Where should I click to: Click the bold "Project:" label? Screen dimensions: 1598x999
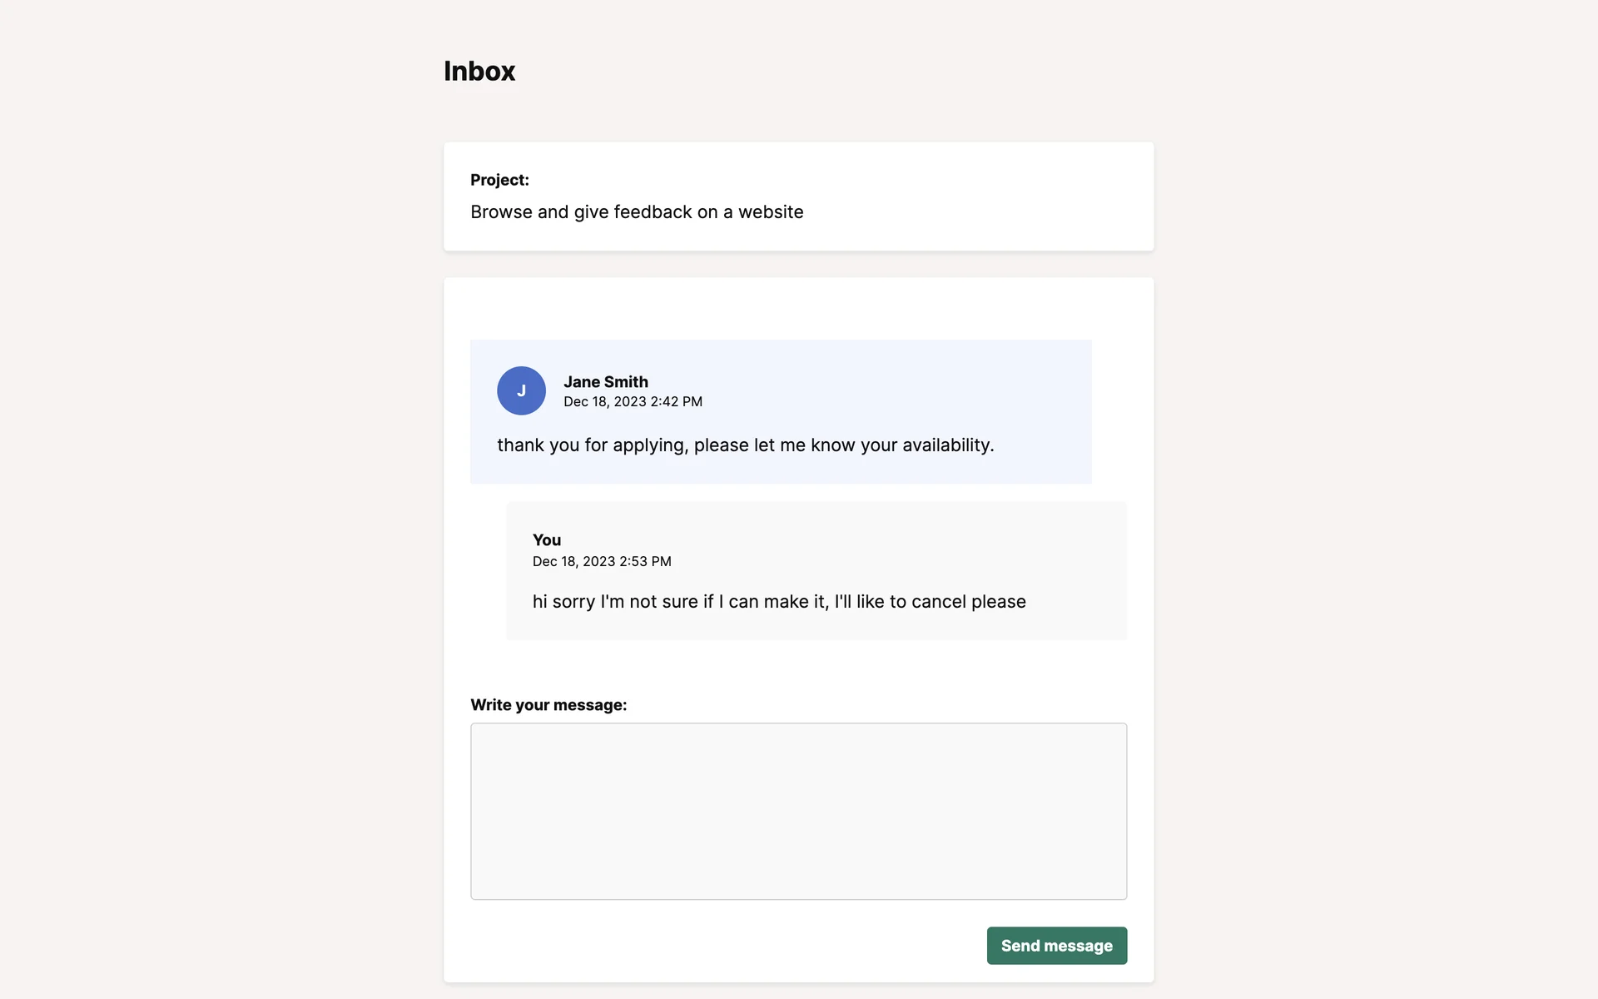(x=499, y=180)
